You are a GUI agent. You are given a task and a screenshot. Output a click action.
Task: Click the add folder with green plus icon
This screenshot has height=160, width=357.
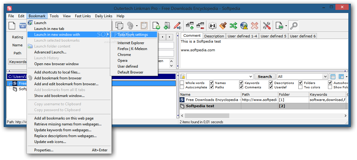pyautogui.click(x=167, y=26)
